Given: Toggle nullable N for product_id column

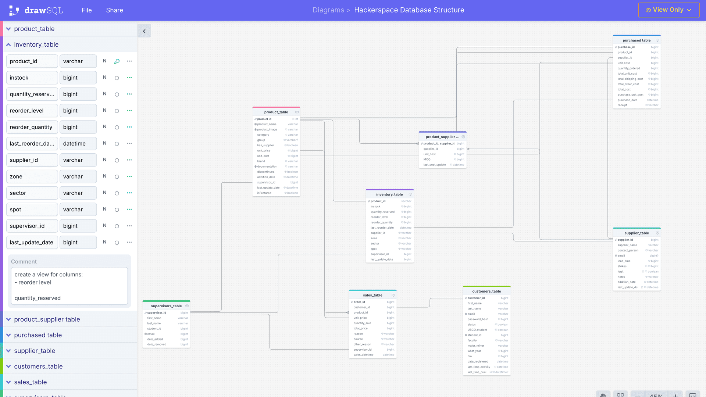Looking at the screenshot, I should click(x=105, y=61).
